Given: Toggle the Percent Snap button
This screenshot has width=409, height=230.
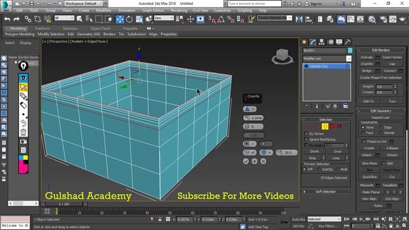Looking at the screenshot, I should pos(231,19).
